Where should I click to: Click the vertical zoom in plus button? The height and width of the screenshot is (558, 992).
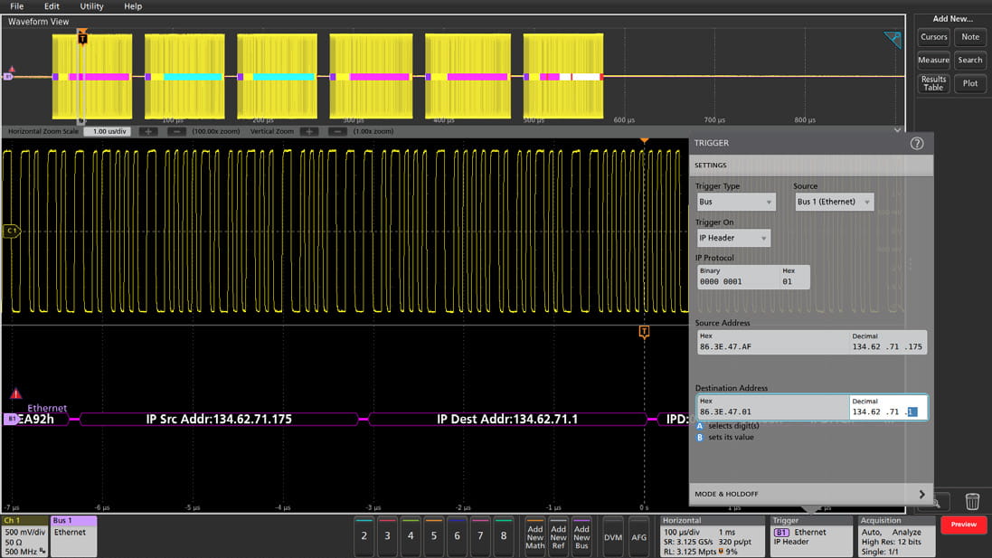point(309,132)
